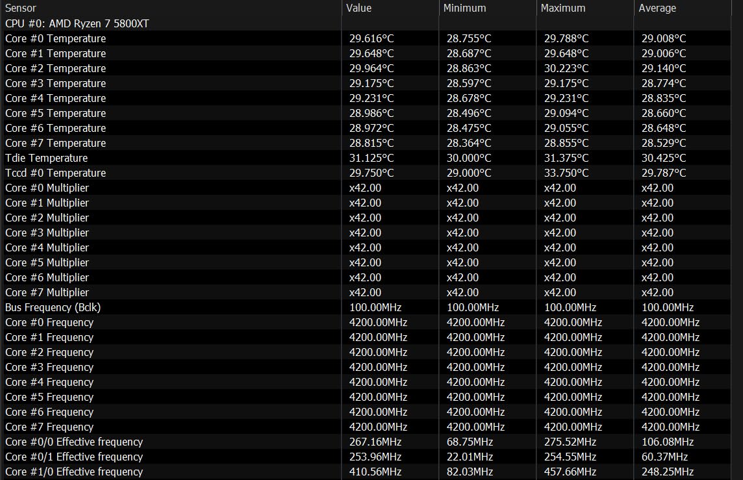Select the Core #6 Temperature label
Viewport: 743px width, 480px height.
(55, 128)
